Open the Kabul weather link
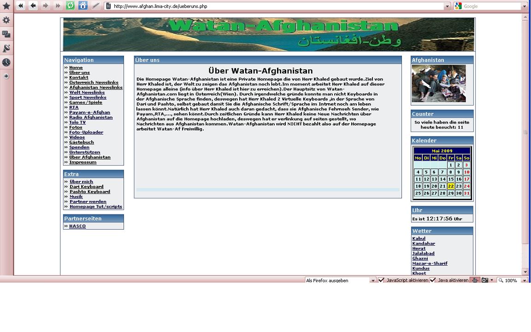Viewport: 531px width, 332px height. pos(419,238)
